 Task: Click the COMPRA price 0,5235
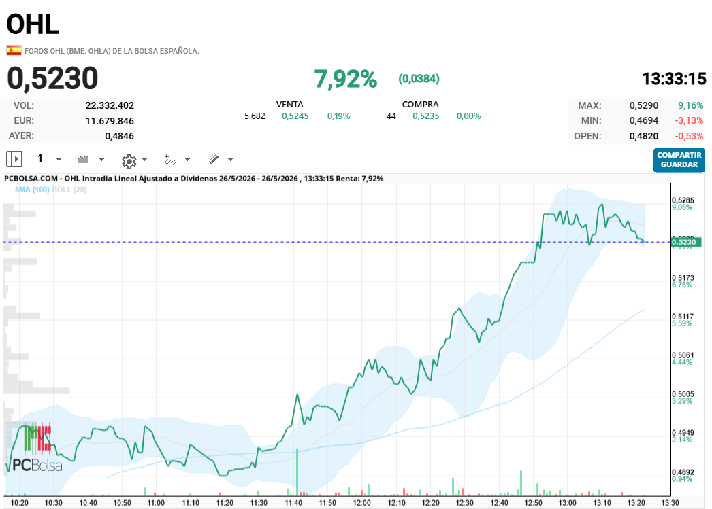click(x=426, y=116)
